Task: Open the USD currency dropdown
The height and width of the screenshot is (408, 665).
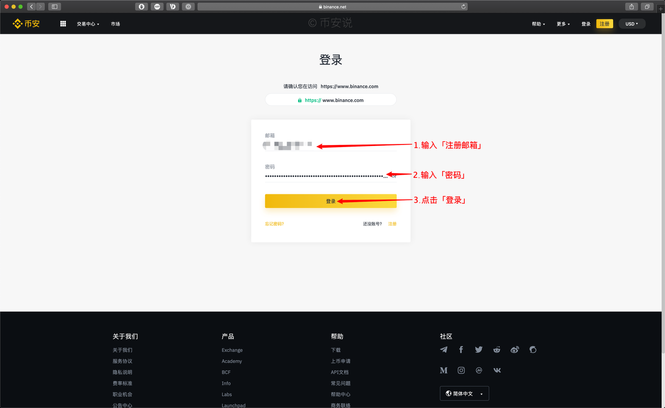Action: point(632,24)
